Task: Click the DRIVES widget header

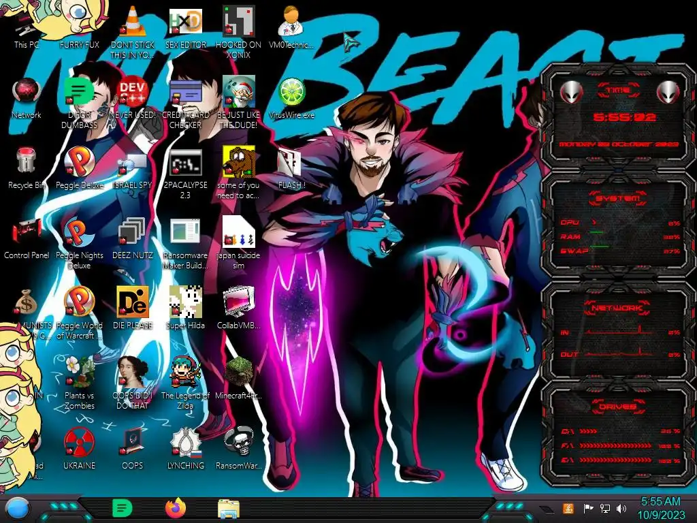Action: tap(617, 406)
